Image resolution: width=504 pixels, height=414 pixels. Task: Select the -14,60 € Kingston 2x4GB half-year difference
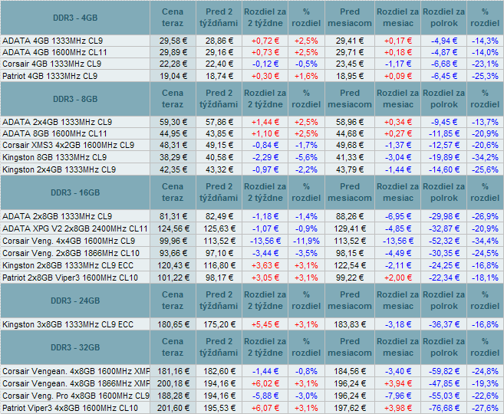444,169
